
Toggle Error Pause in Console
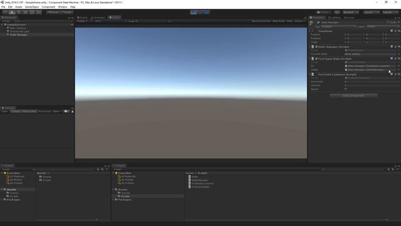pos(44,112)
